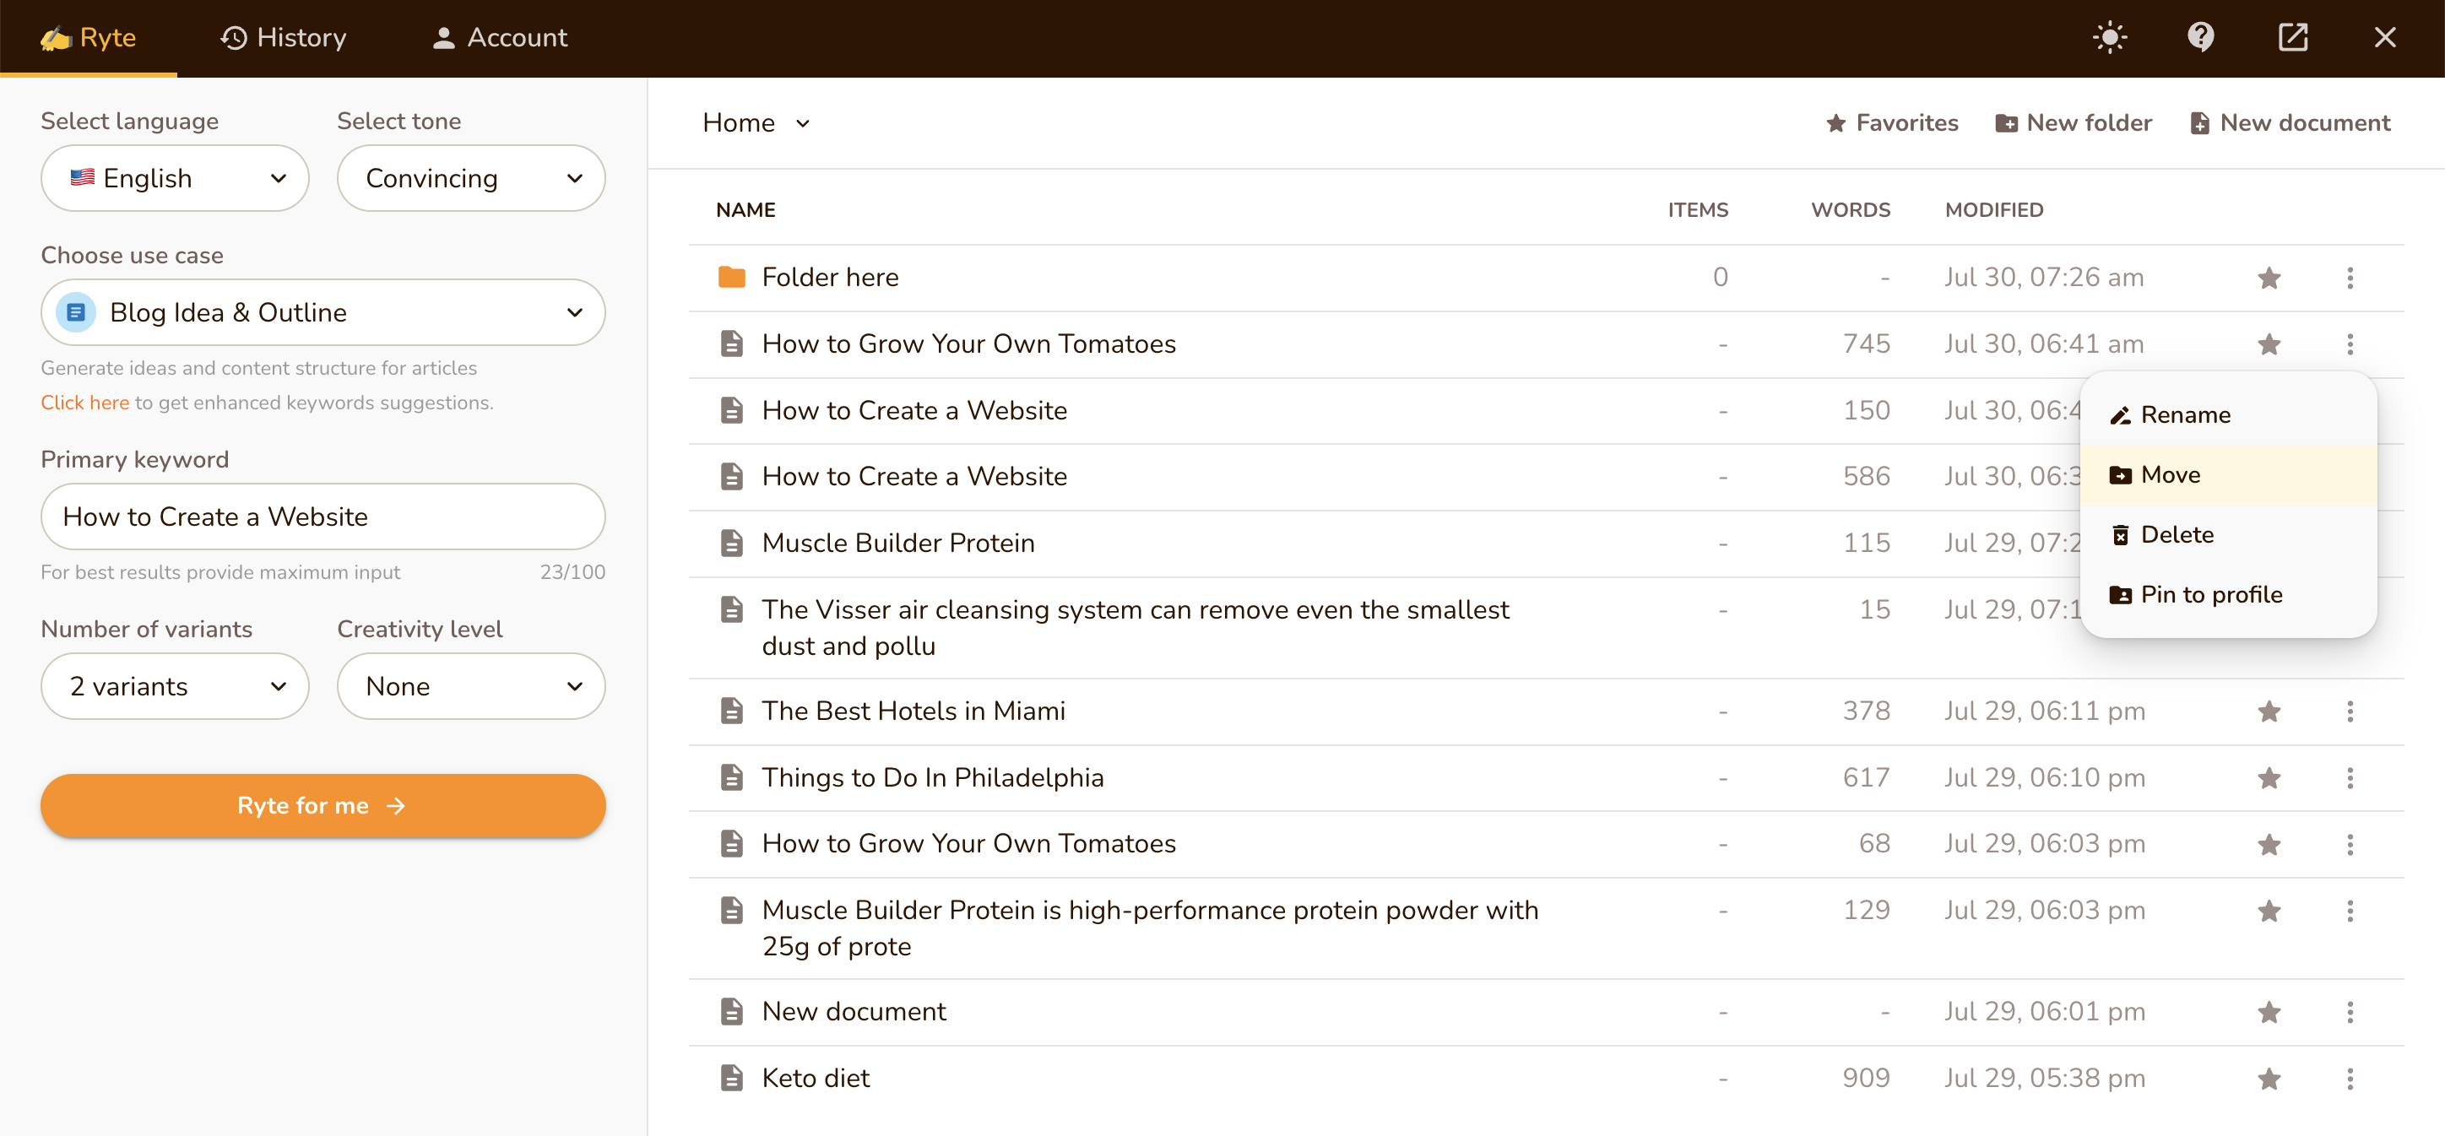Viewport: 2445px width, 1136px height.
Task: Open 'Folder here' folder
Action: pyautogui.click(x=830, y=277)
